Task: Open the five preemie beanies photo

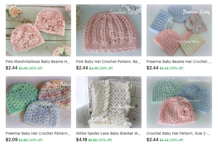Action: [179, 30]
